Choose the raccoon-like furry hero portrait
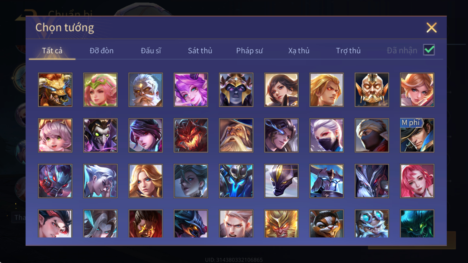This screenshot has height=263, width=468. tap(326, 224)
